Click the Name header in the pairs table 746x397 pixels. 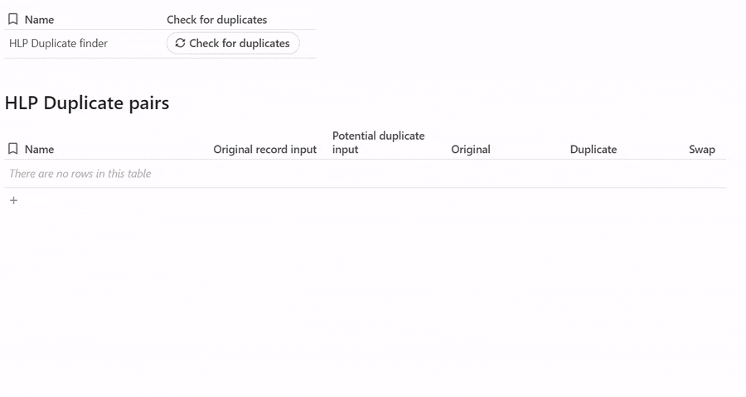point(39,150)
